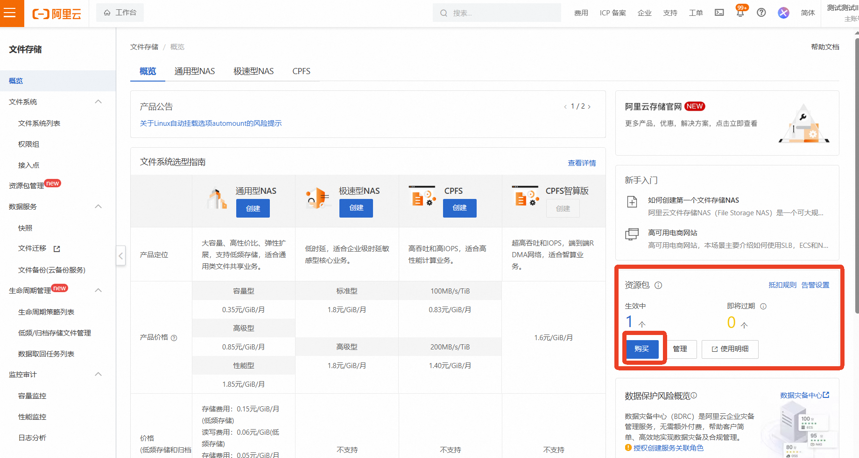Viewport: 859px width, 458px height.
Task: Open the 费用 top menu
Action: click(581, 13)
